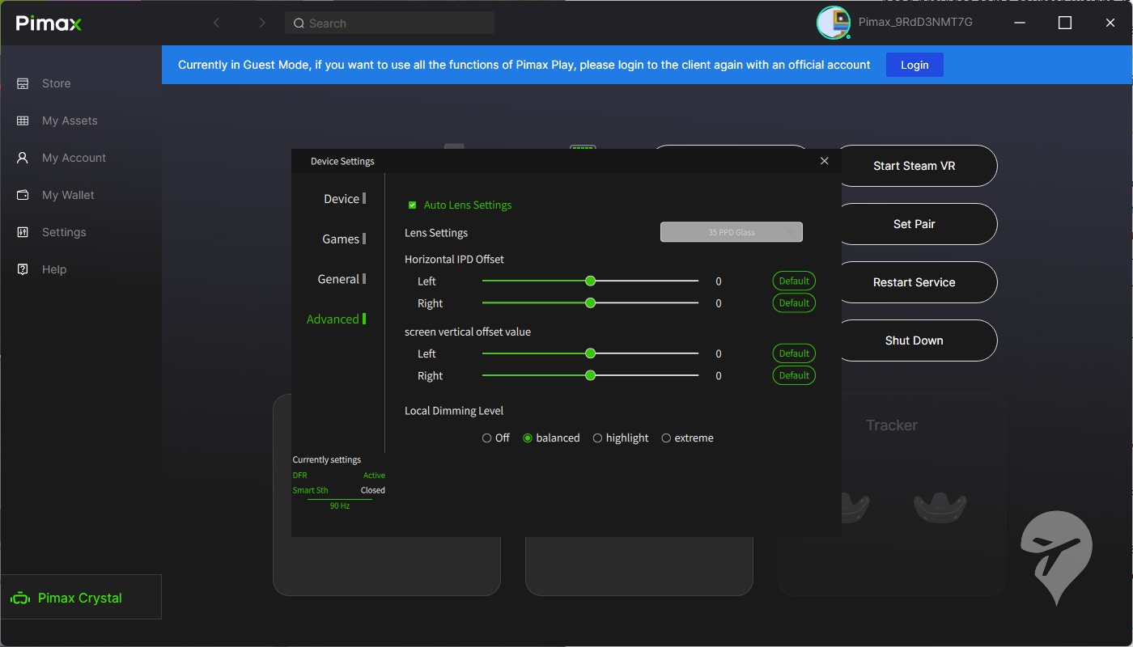
Task: Switch to the Games settings tab
Action: coord(341,239)
